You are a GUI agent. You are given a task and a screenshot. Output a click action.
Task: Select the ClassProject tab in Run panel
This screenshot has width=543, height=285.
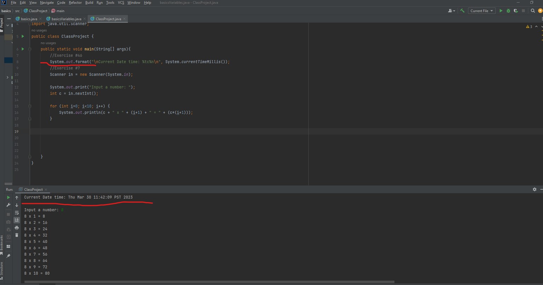pos(33,190)
